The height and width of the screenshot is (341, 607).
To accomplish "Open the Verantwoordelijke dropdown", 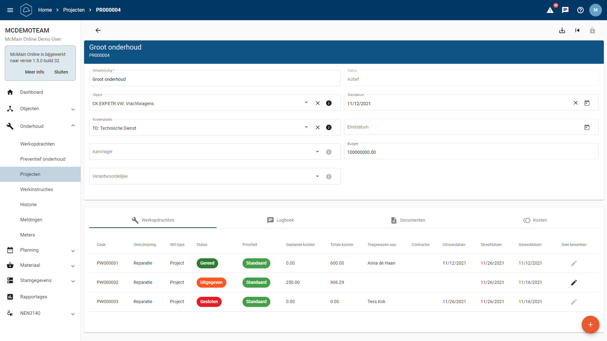I will [x=317, y=176].
